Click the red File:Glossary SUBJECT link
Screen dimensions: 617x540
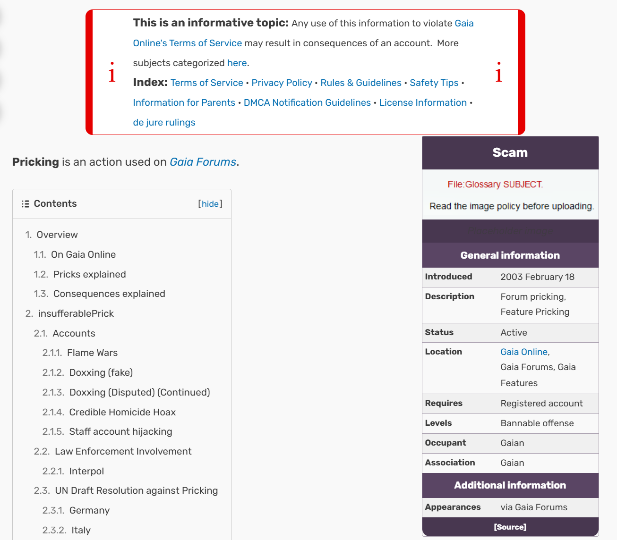(x=495, y=185)
